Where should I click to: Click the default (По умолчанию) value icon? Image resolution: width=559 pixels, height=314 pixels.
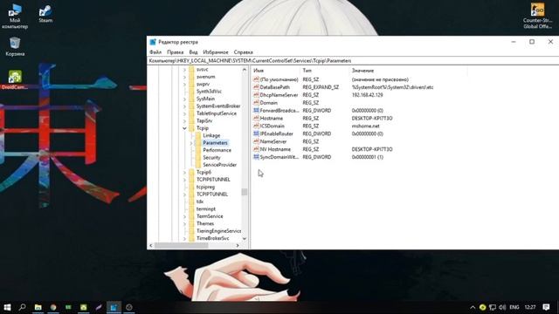(256, 79)
